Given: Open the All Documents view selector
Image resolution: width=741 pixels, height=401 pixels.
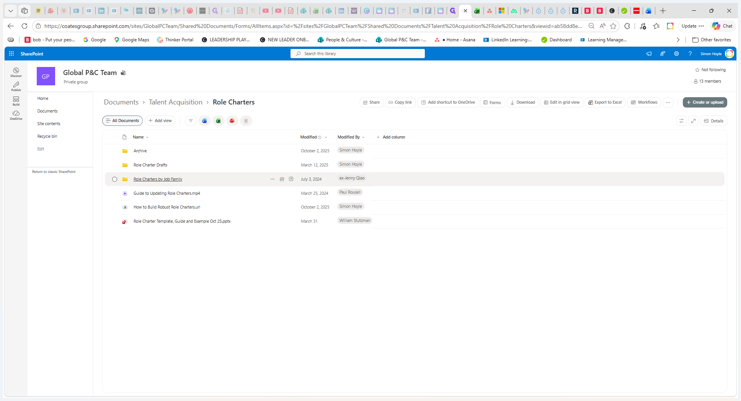Looking at the screenshot, I should pyautogui.click(x=122, y=121).
